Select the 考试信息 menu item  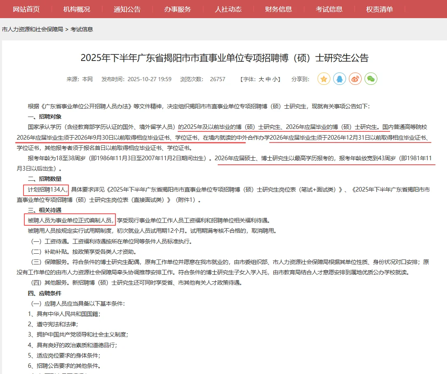[x=329, y=9]
